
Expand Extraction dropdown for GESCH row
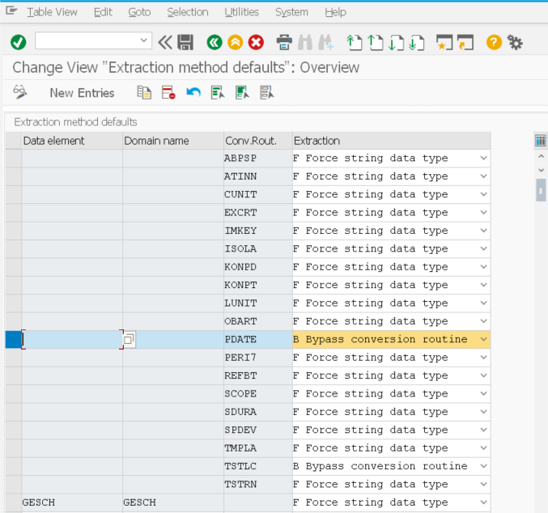coord(484,502)
